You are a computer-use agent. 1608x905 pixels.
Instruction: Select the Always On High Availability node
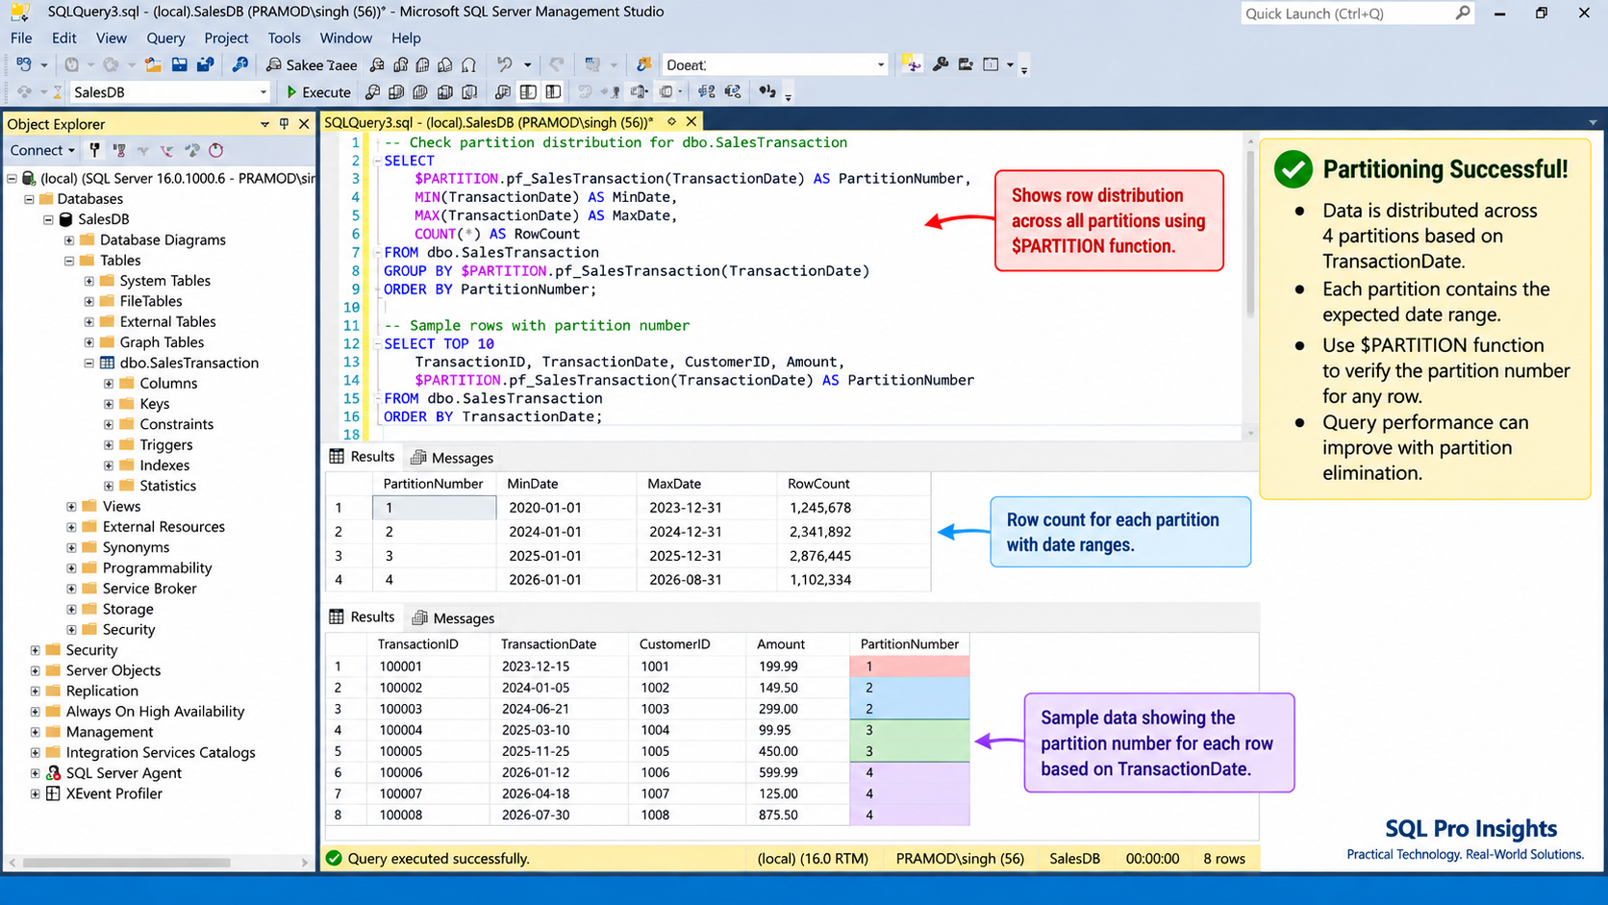(155, 712)
